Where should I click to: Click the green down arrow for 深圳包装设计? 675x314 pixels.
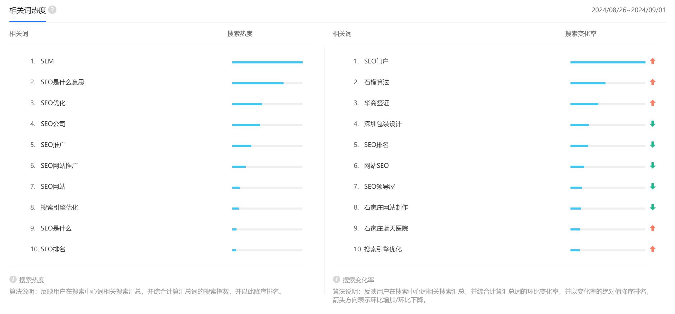coord(653,124)
